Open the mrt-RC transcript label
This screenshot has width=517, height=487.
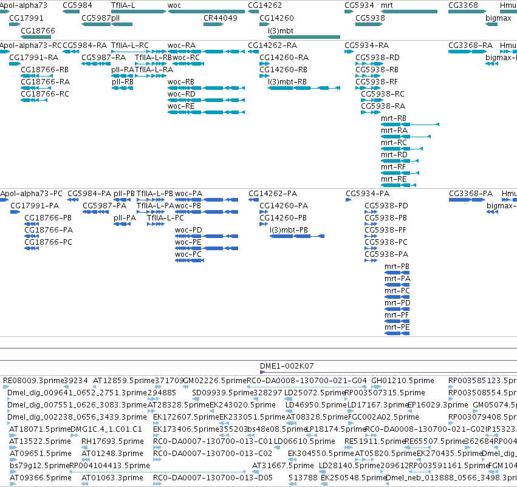(x=394, y=143)
